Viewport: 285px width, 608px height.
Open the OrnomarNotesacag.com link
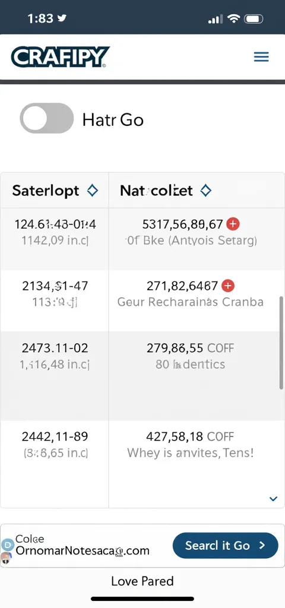[x=83, y=550]
